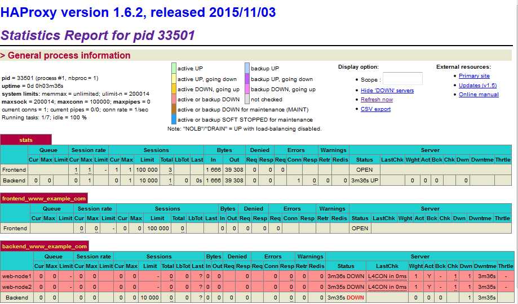Click web-node1 status '3m36s DOWN'
The width and height of the screenshot is (518, 304).
click(346, 276)
